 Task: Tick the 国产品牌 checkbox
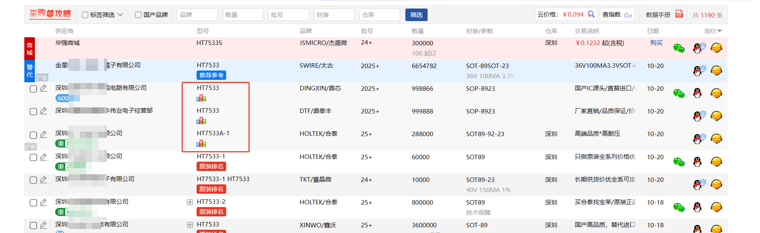click(x=138, y=15)
